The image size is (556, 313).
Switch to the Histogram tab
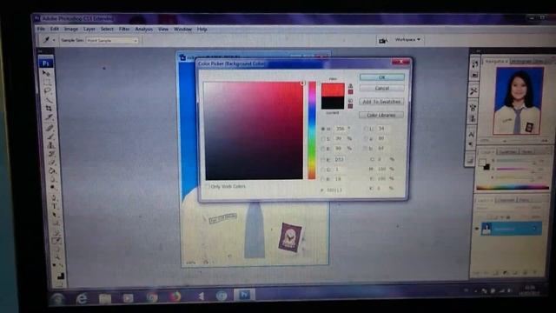point(521,62)
